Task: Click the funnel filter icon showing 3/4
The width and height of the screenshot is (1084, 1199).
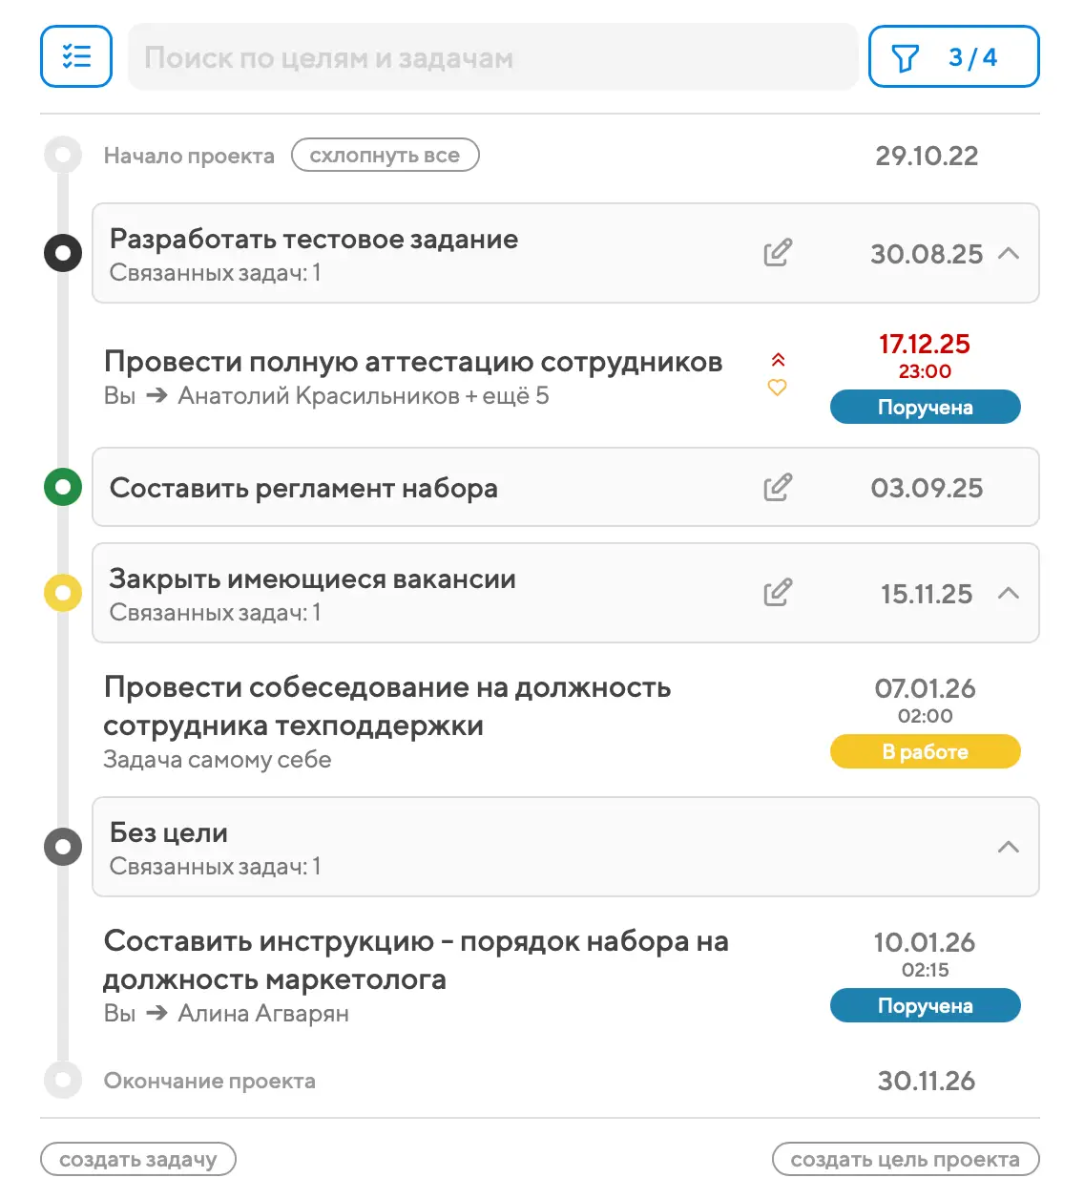Action: 905,58
